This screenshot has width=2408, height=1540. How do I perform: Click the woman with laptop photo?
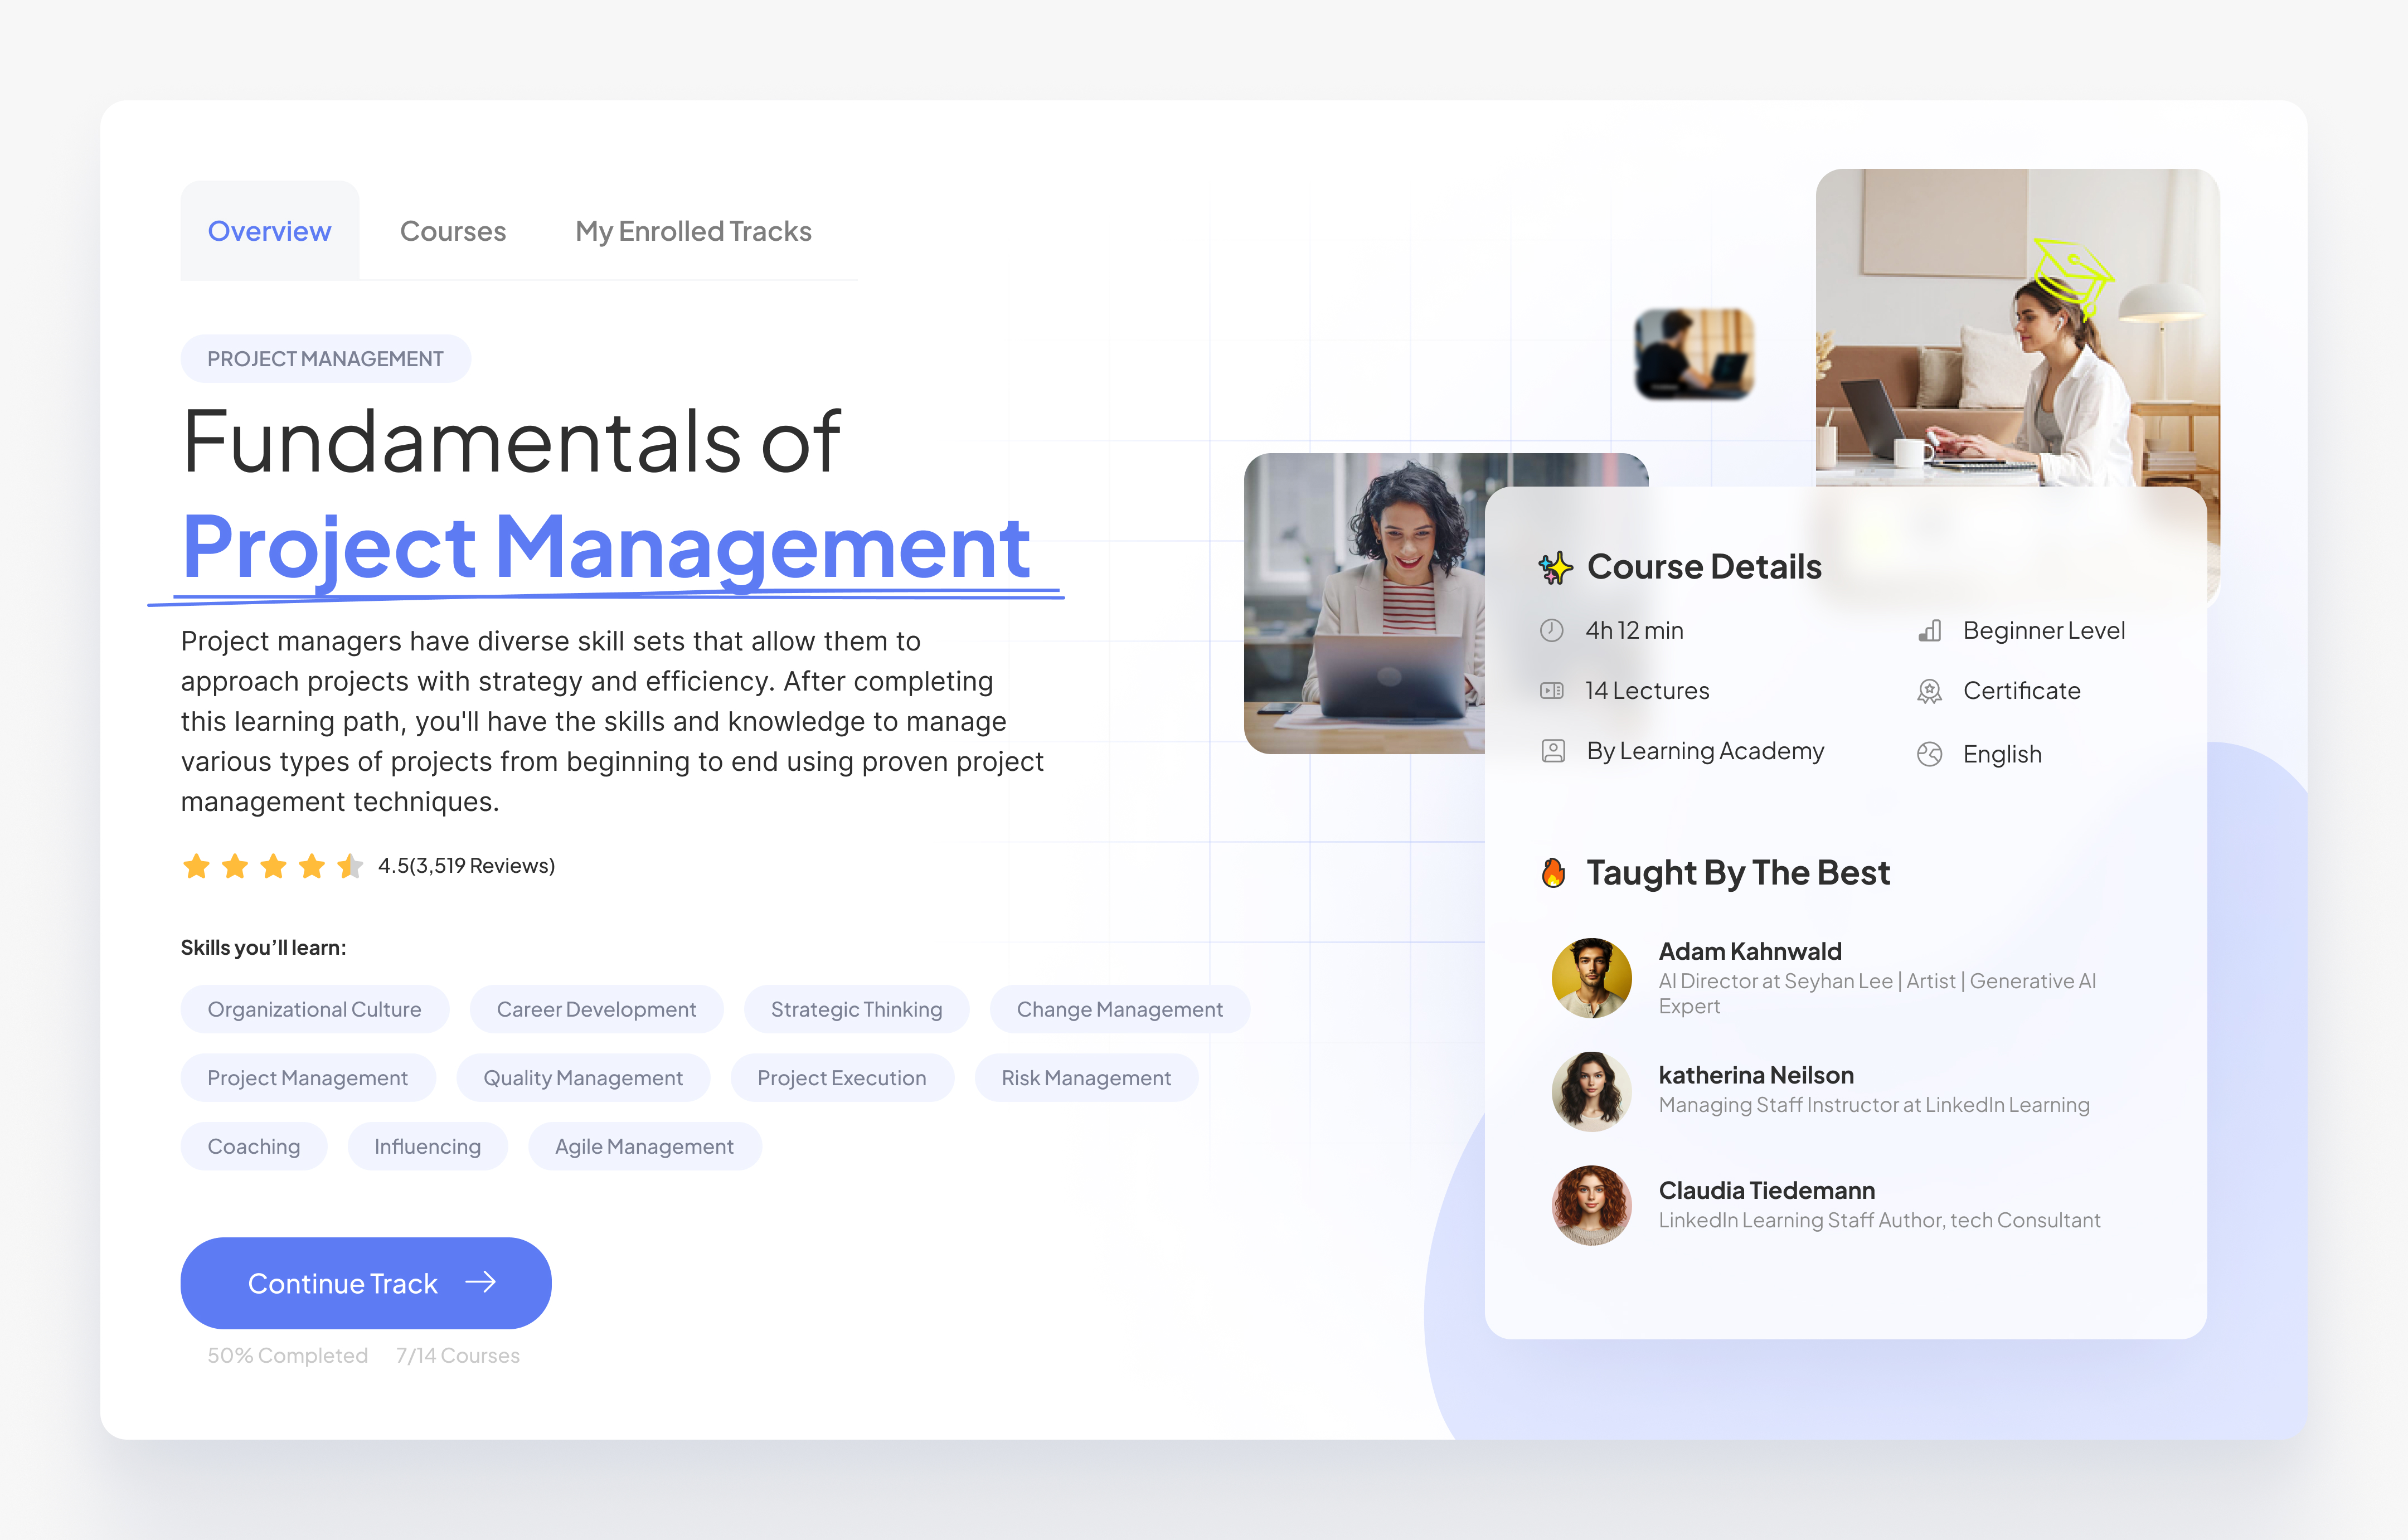2018,327
